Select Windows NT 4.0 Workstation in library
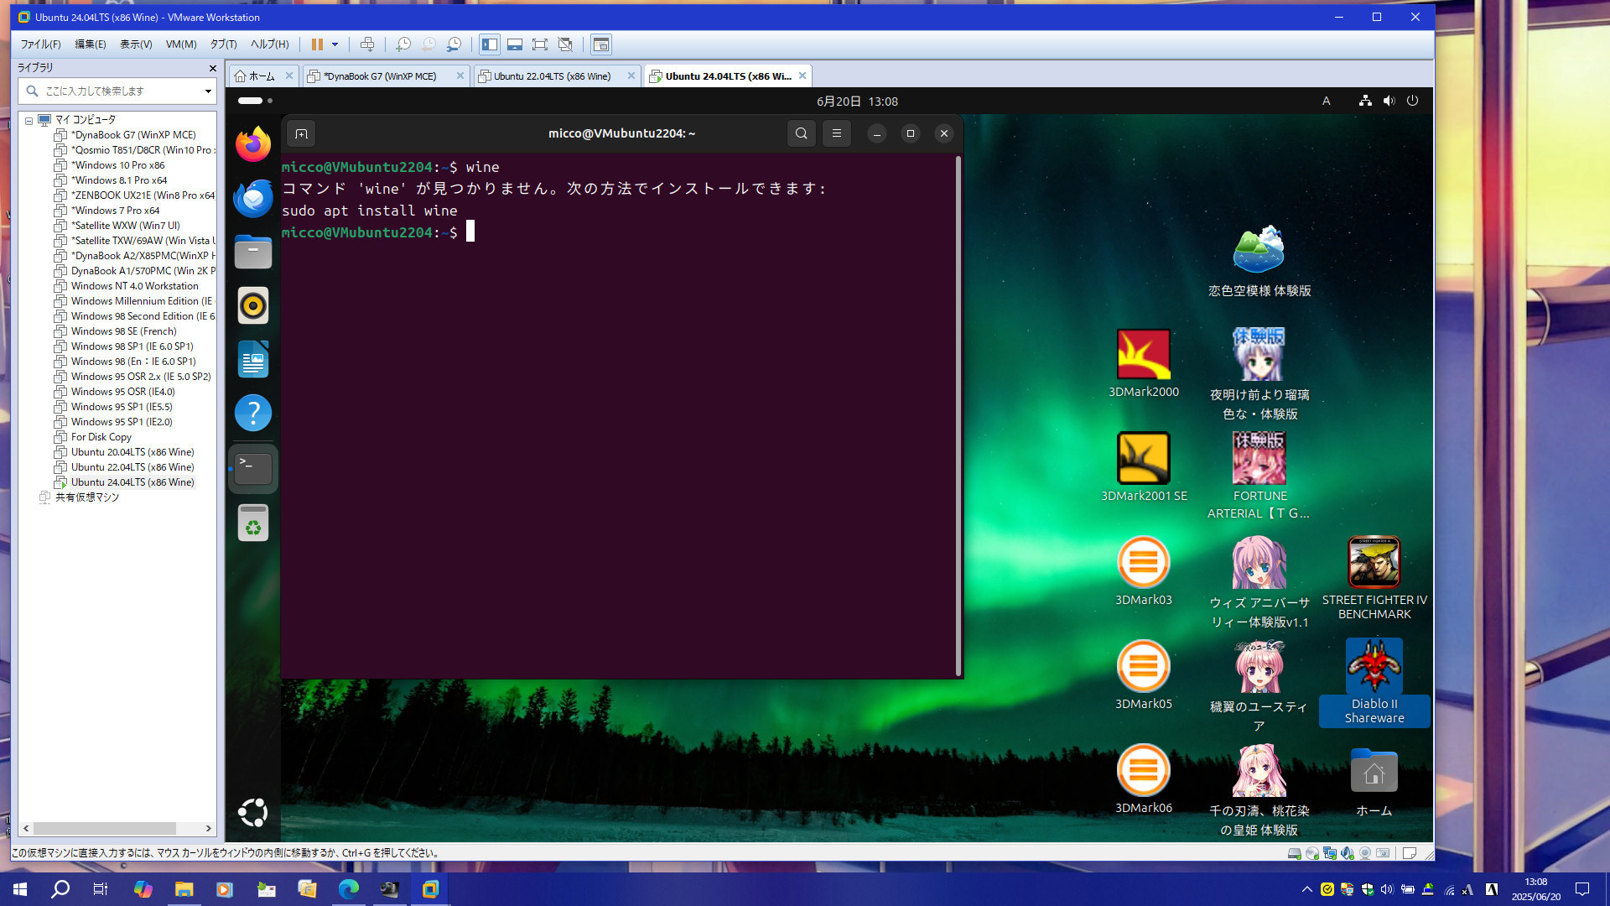Image resolution: width=1610 pixels, height=906 pixels. point(134,286)
